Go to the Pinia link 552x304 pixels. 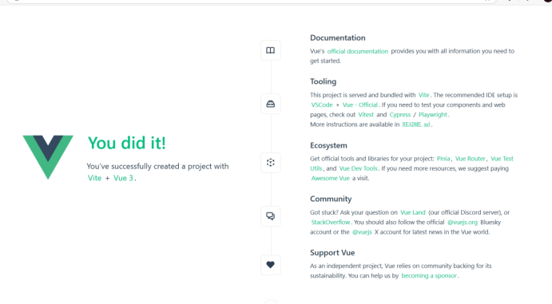click(443, 159)
